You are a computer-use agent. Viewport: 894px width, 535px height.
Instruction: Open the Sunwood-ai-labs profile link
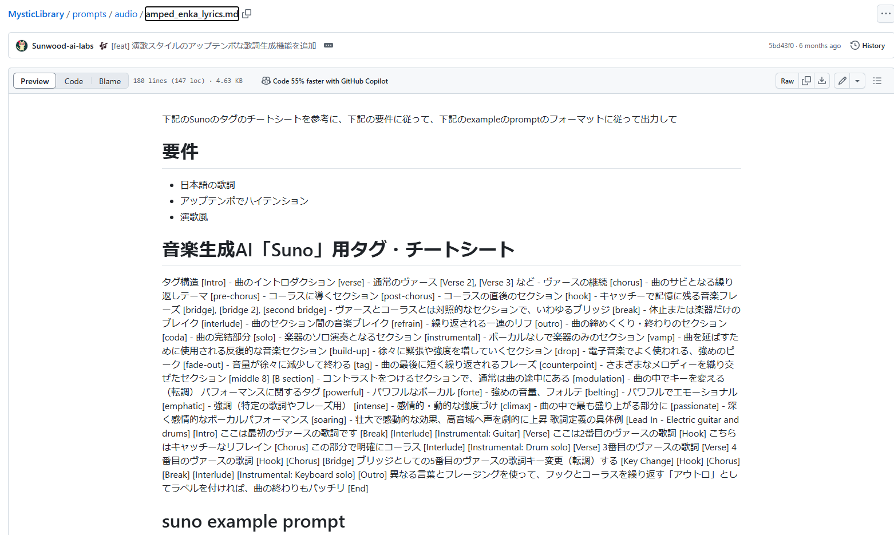click(x=62, y=46)
